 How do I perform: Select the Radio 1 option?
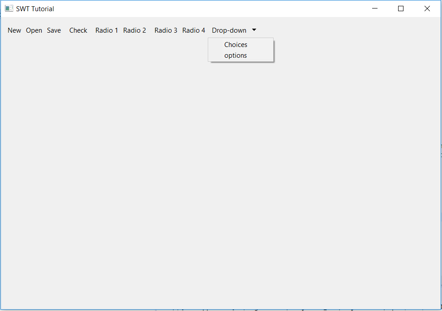106,30
